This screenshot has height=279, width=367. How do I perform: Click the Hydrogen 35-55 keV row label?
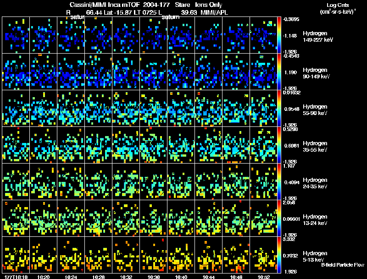tap(315, 147)
